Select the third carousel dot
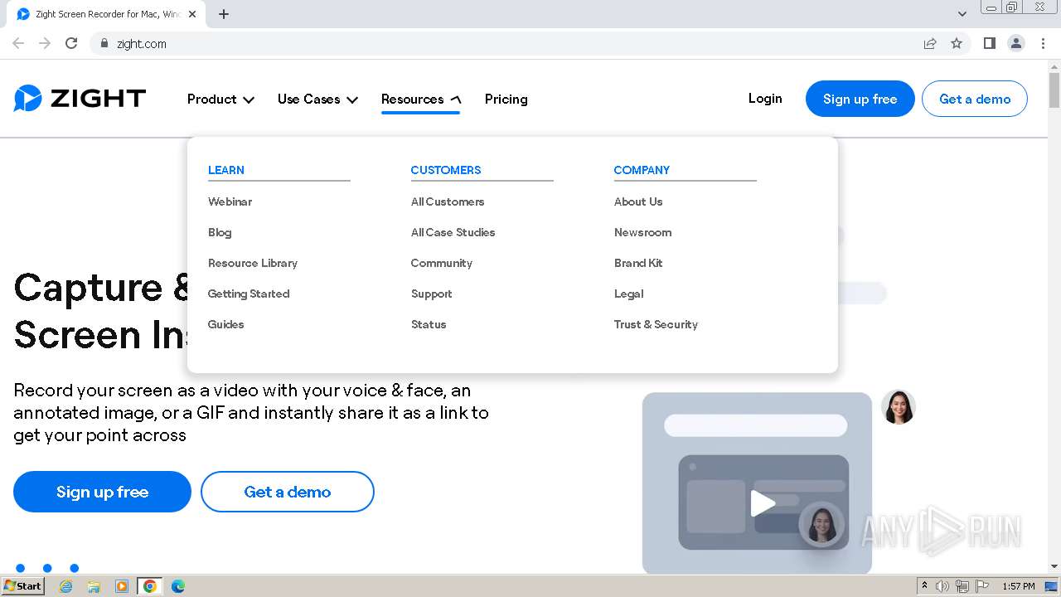This screenshot has width=1061, height=597. click(74, 568)
